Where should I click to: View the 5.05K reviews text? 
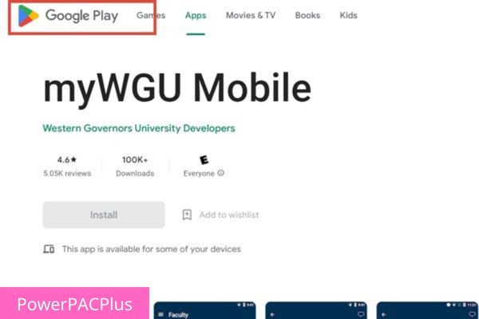[x=67, y=173]
